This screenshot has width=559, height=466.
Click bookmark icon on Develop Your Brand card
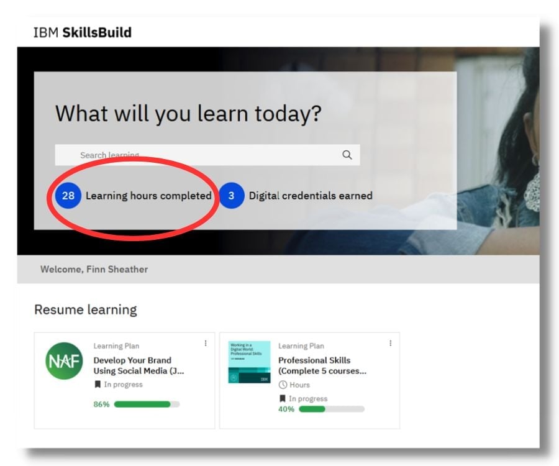pyautogui.click(x=98, y=385)
